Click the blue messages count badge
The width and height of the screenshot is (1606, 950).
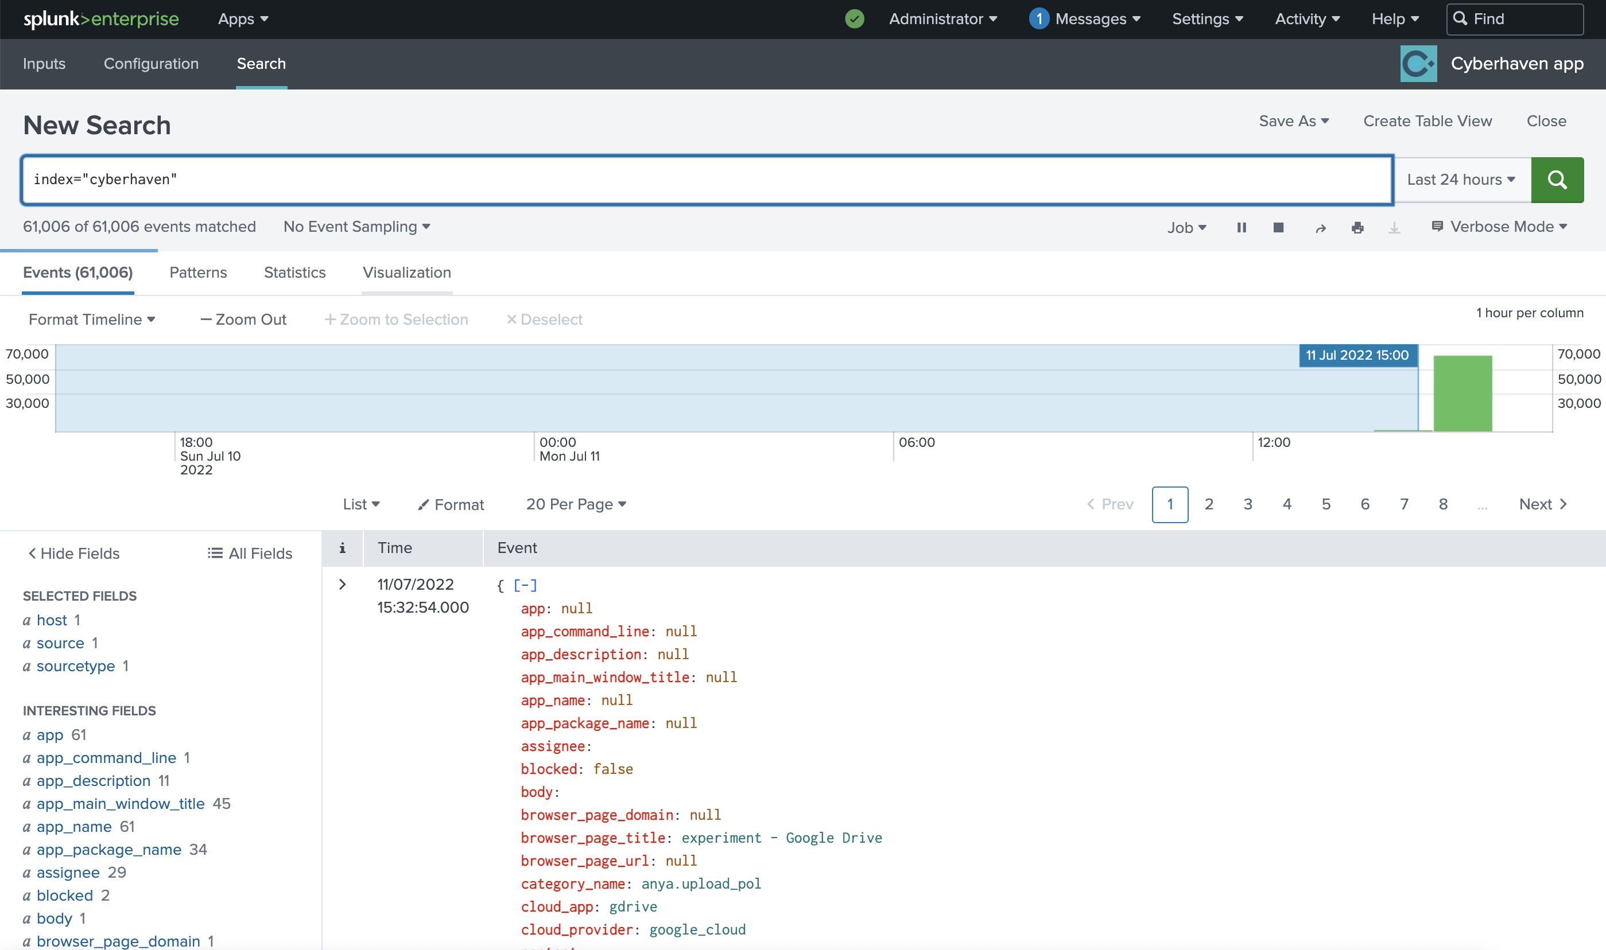(x=1039, y=19)
